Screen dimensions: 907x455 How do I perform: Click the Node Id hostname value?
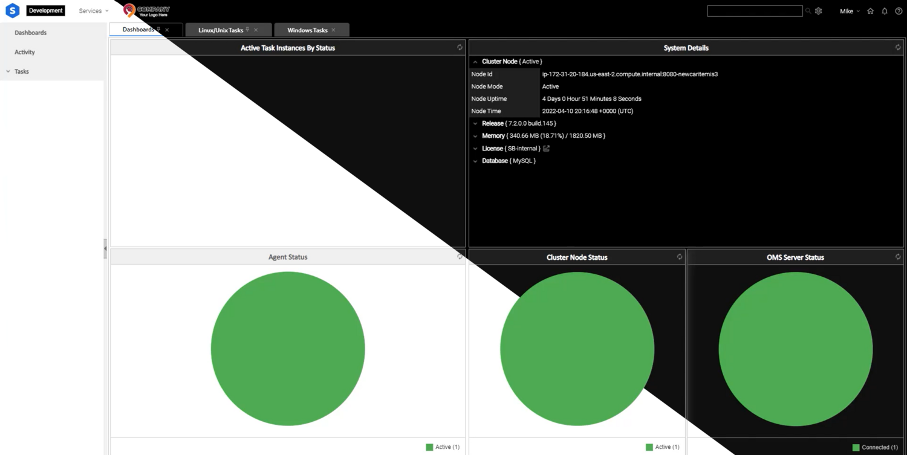click(x=630, y=74)
